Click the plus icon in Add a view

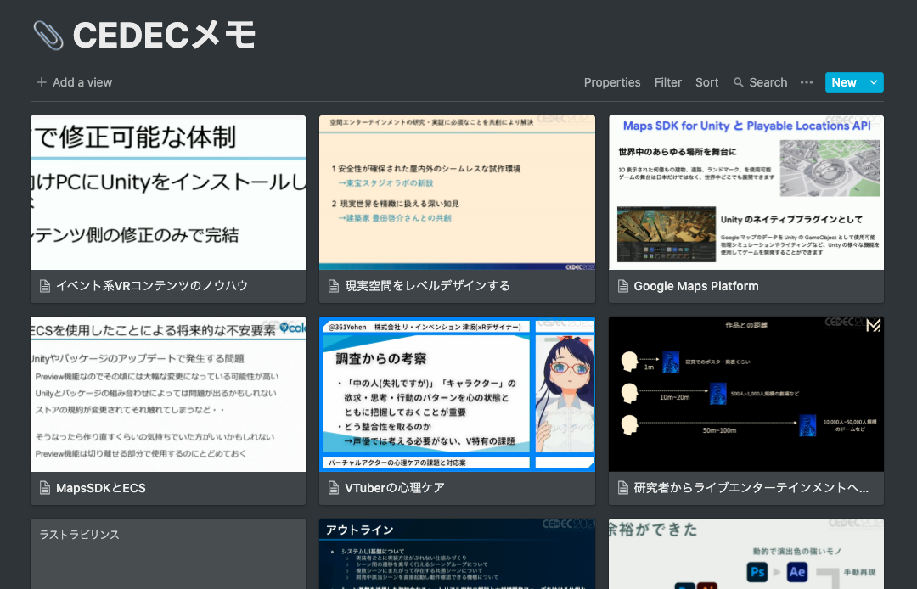[41, 82]
